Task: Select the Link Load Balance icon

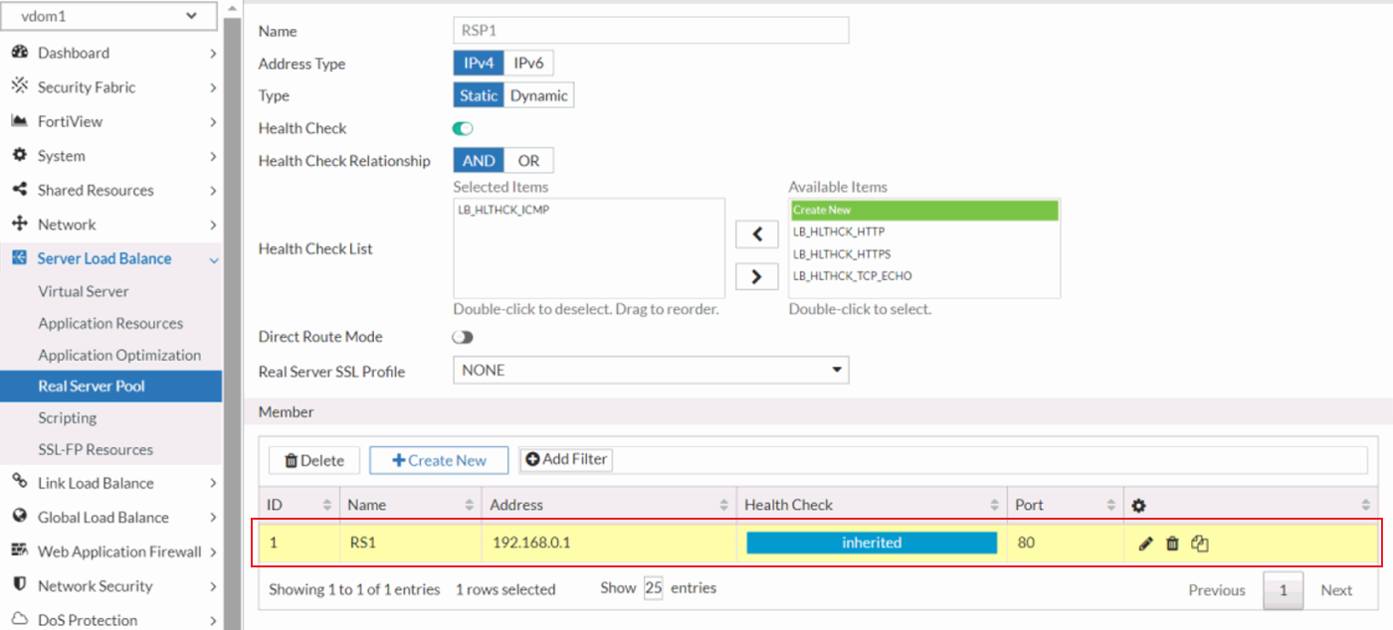Action: point(19,483)
